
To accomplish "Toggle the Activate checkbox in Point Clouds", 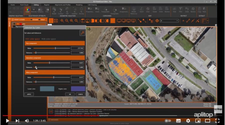I will coord(31,19).
